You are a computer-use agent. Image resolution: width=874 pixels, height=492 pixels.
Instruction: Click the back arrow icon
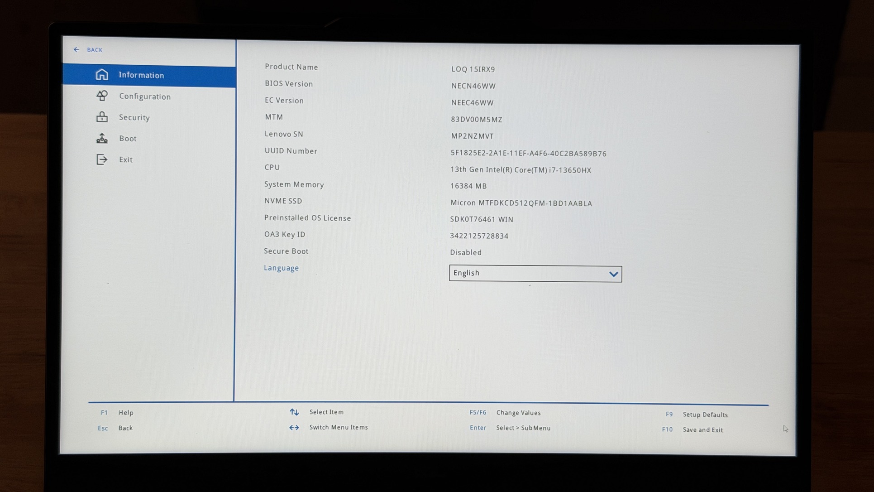point(76,50)
